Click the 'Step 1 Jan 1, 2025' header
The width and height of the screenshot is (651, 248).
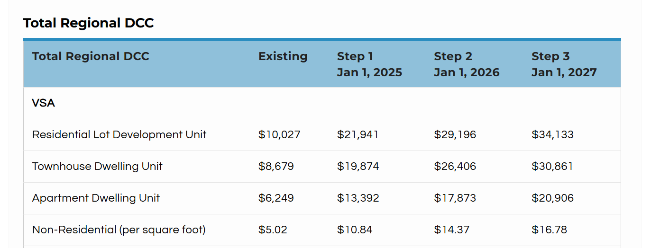(x=369, y=64)
